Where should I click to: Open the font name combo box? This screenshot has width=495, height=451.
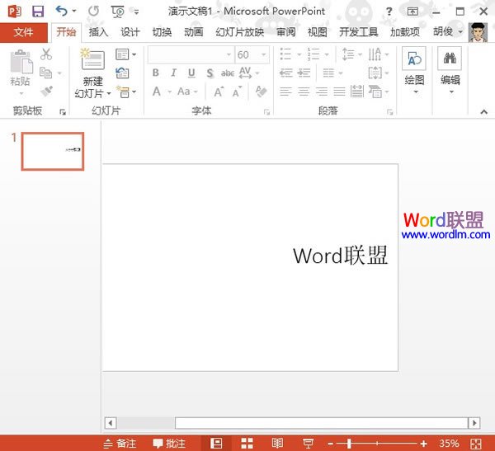point(191,54)
